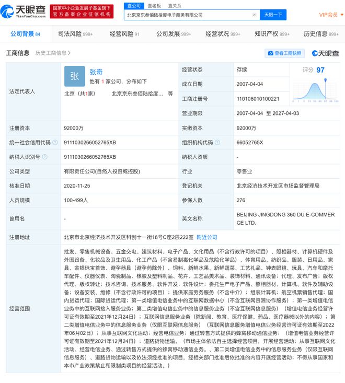Screen dimensions: 345x383
Task: Expand the 历史工商信息 section
Action: click(x=53, y=53)
